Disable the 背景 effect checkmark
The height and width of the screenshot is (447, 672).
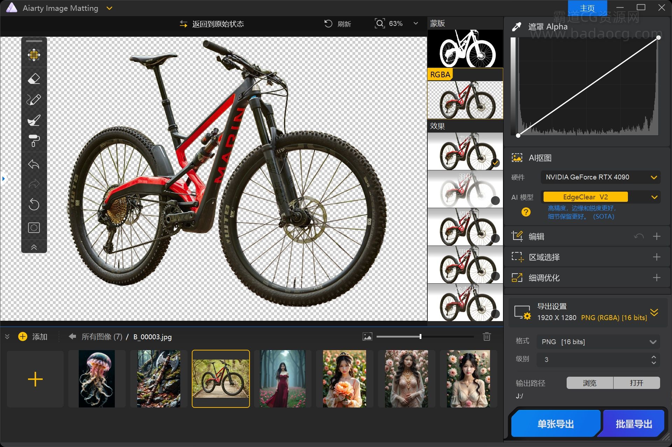coord(495,163)
